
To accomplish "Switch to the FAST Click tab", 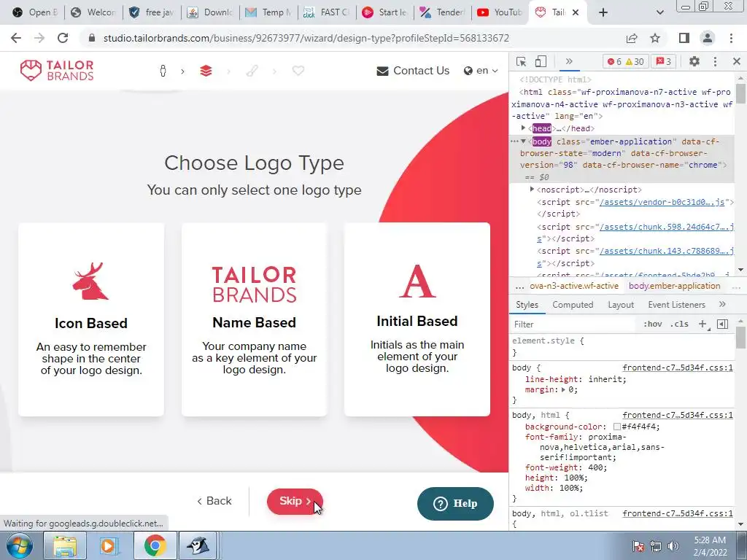I will [326, 12].
